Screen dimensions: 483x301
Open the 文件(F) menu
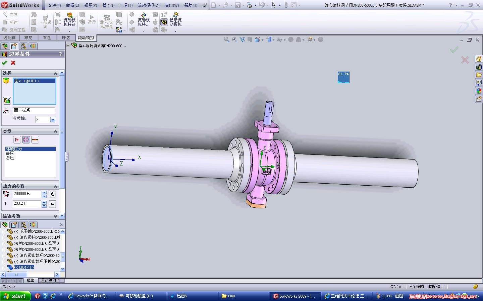(54, 5)
